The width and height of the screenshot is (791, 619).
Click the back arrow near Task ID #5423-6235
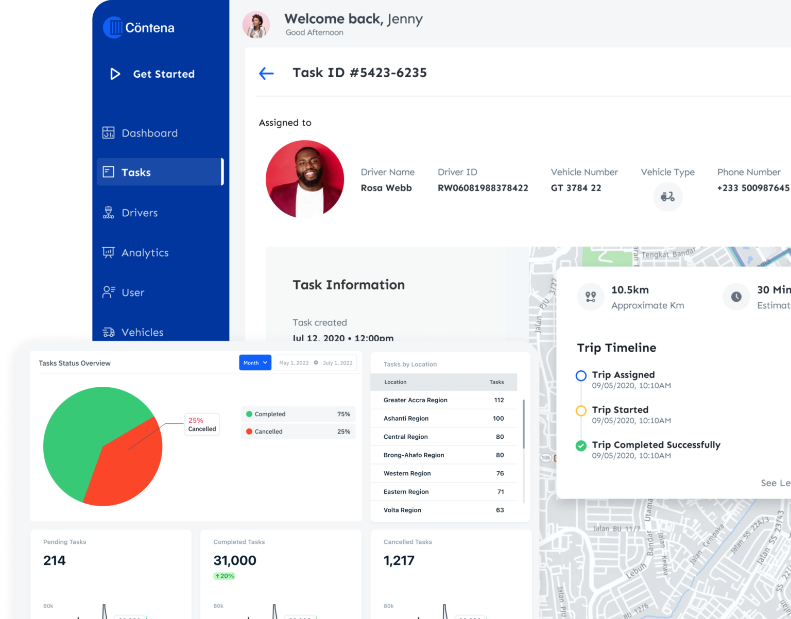tap(266, 73)
